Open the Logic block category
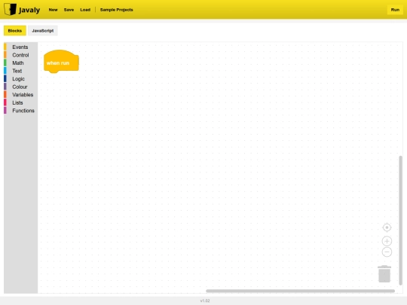The height and width of the screenshot is (305, 407). [x=20, y=79]
